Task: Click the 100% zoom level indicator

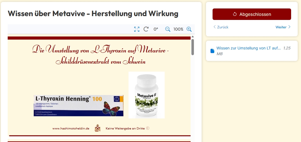Action: pos(178,29)
